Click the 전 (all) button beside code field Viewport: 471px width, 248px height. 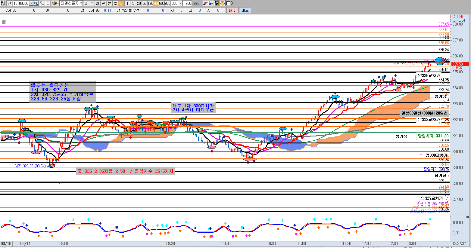pos(9,3)
